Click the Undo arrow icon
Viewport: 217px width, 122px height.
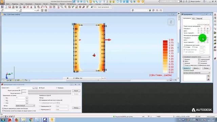pos(42,7)
